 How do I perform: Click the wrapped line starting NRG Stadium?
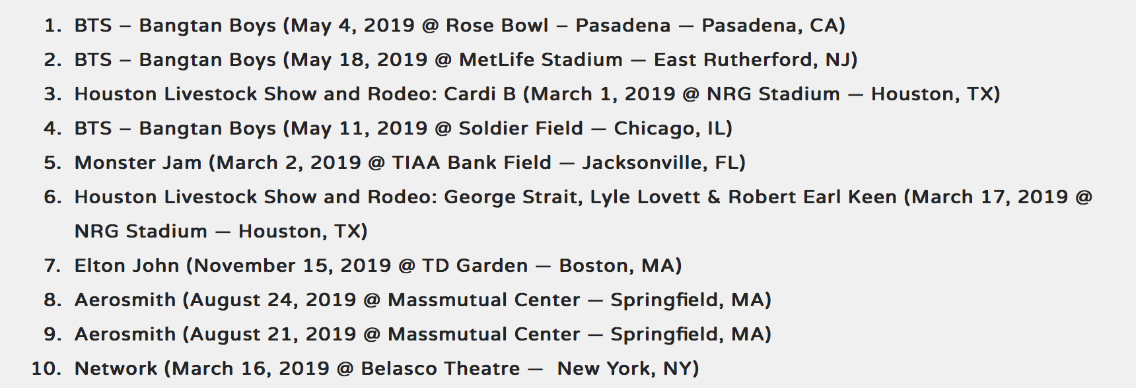point(221,232)
